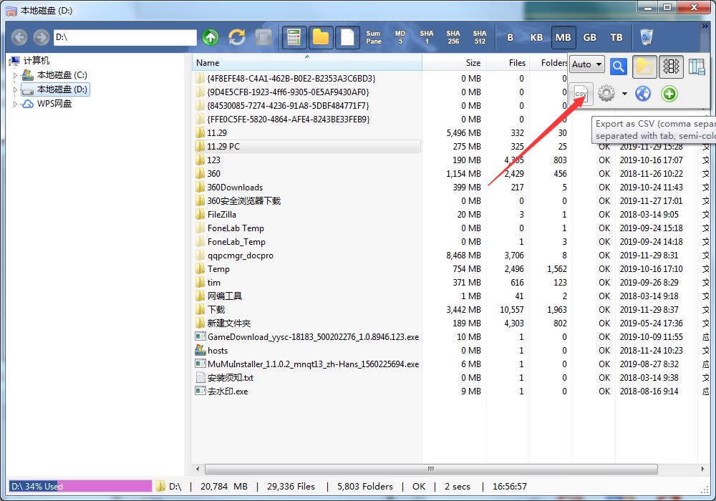
Task: Open the Auto dropdown
Action: point(587,64)
